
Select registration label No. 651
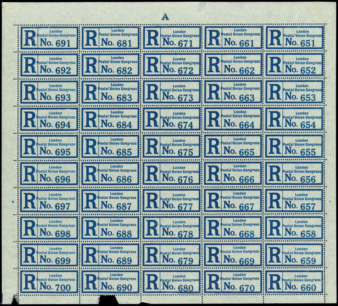(295, 38)
